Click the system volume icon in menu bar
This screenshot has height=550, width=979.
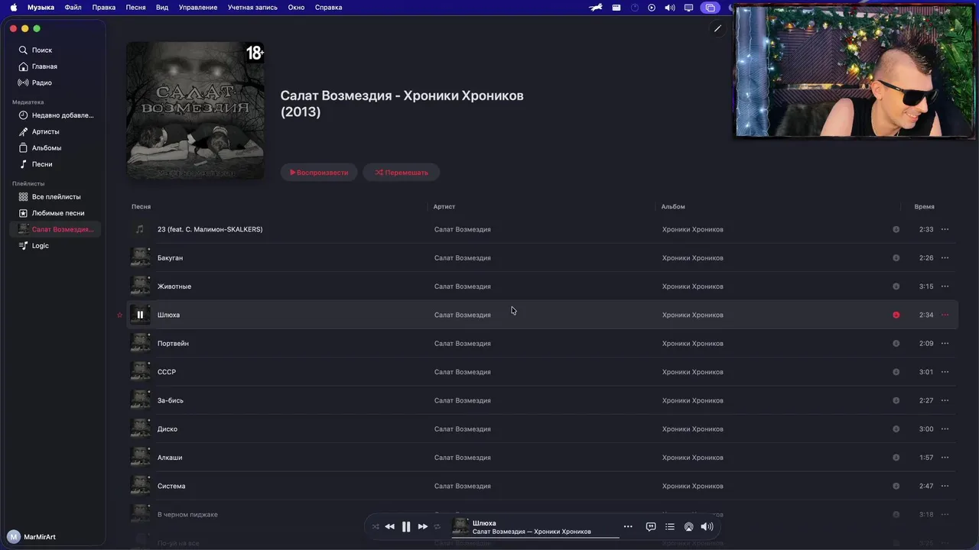(x=670, y=8)
